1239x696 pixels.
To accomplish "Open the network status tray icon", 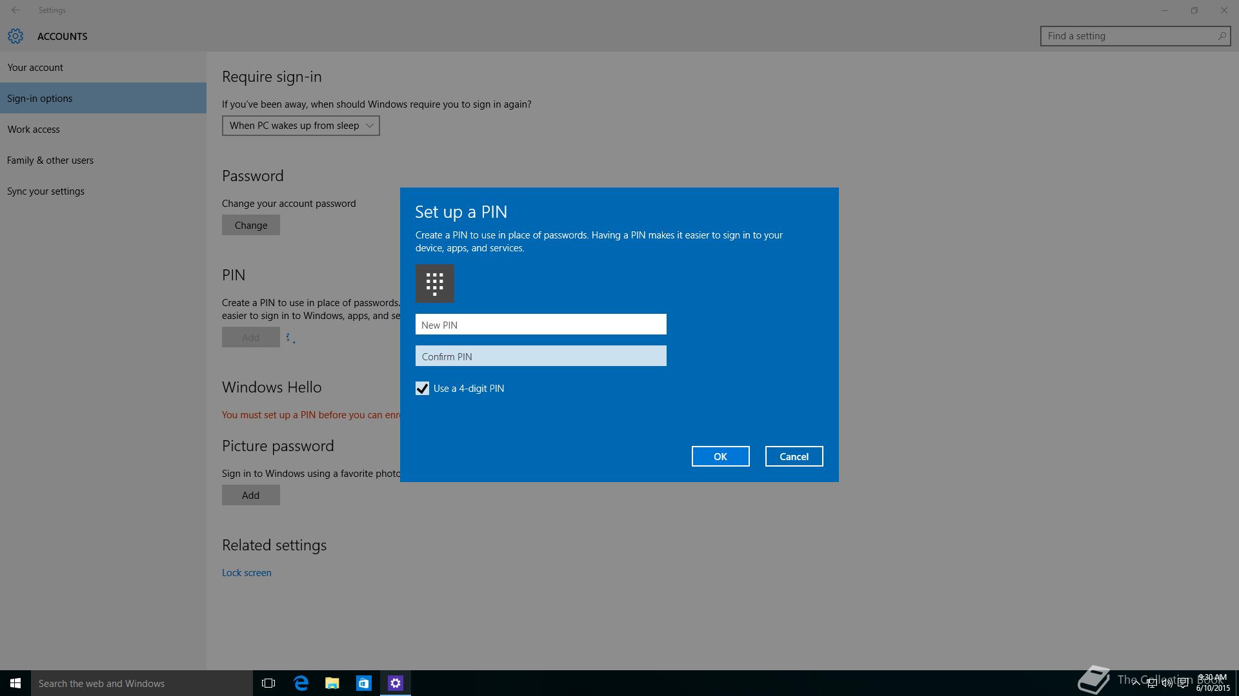I will tap(1152, 683).
